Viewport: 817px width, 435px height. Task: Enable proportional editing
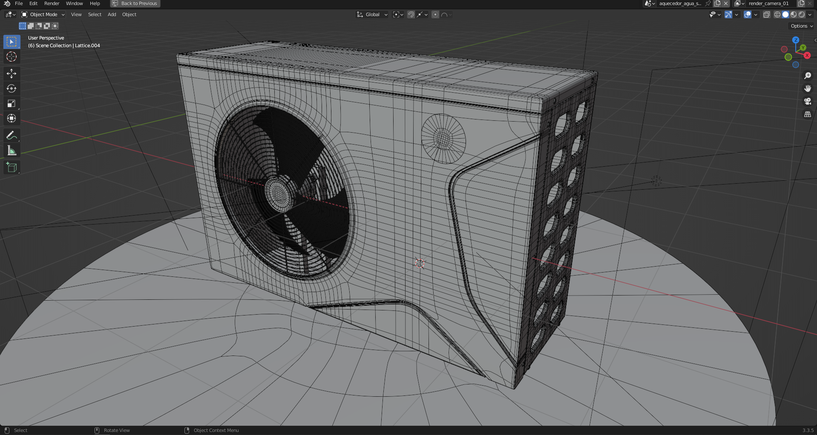click(435, 14)
